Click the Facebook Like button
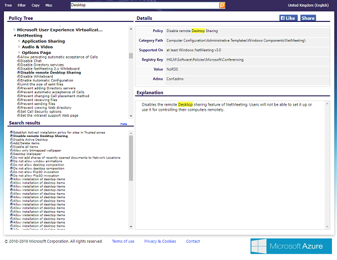The width and height of the screenshot is (337, 260). pos(288,18)
